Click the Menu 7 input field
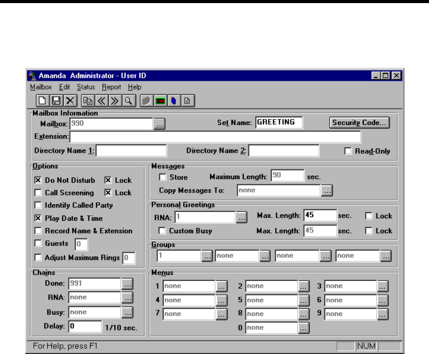This screenshot has width=429, height=354. 189,314
